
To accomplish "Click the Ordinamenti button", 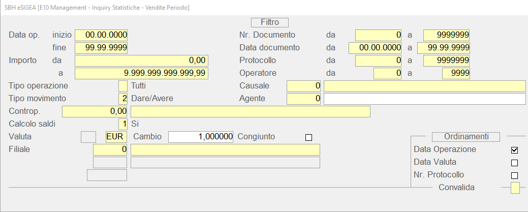I will 465,137.
